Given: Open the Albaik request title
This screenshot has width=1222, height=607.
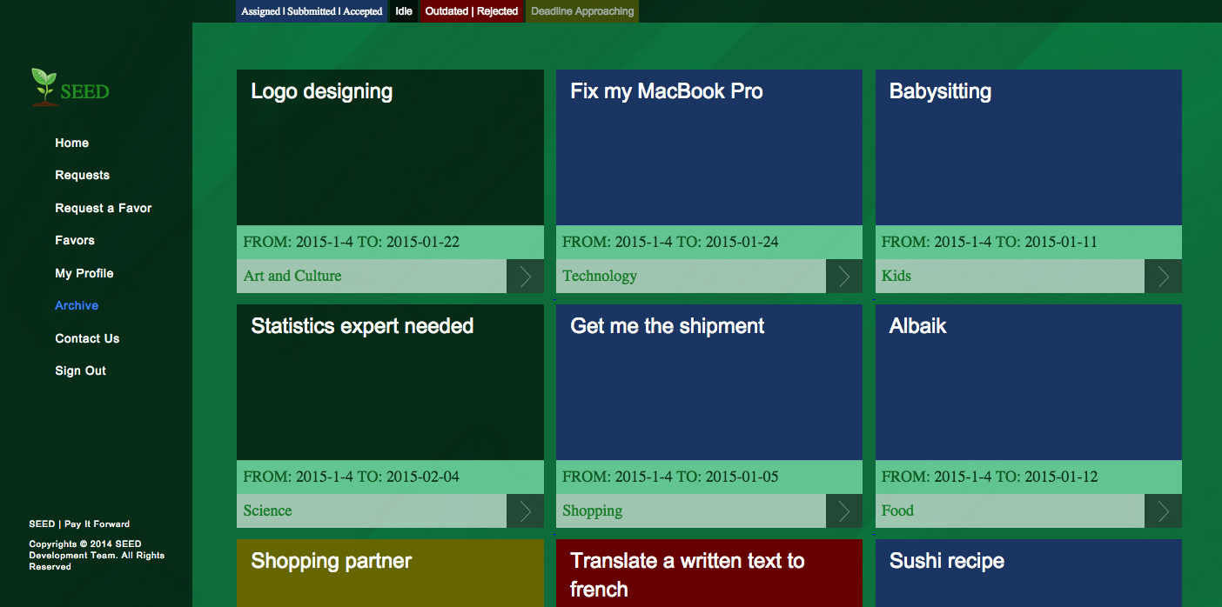Looking at the screenshot, I should (917, 326).
